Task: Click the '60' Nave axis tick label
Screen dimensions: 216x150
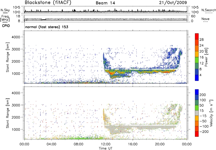Action: pyautogui.click(x=193, y=16)
